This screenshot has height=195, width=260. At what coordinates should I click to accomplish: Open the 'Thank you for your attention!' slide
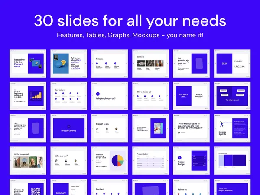(x=232, y=187)
